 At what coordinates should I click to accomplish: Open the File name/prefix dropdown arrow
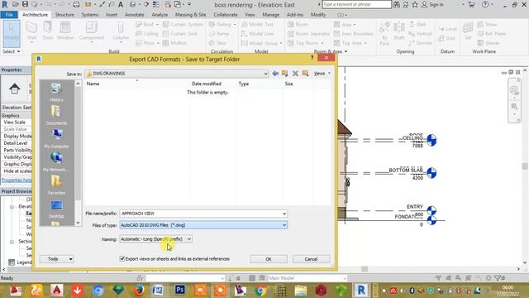coord(284,214)
